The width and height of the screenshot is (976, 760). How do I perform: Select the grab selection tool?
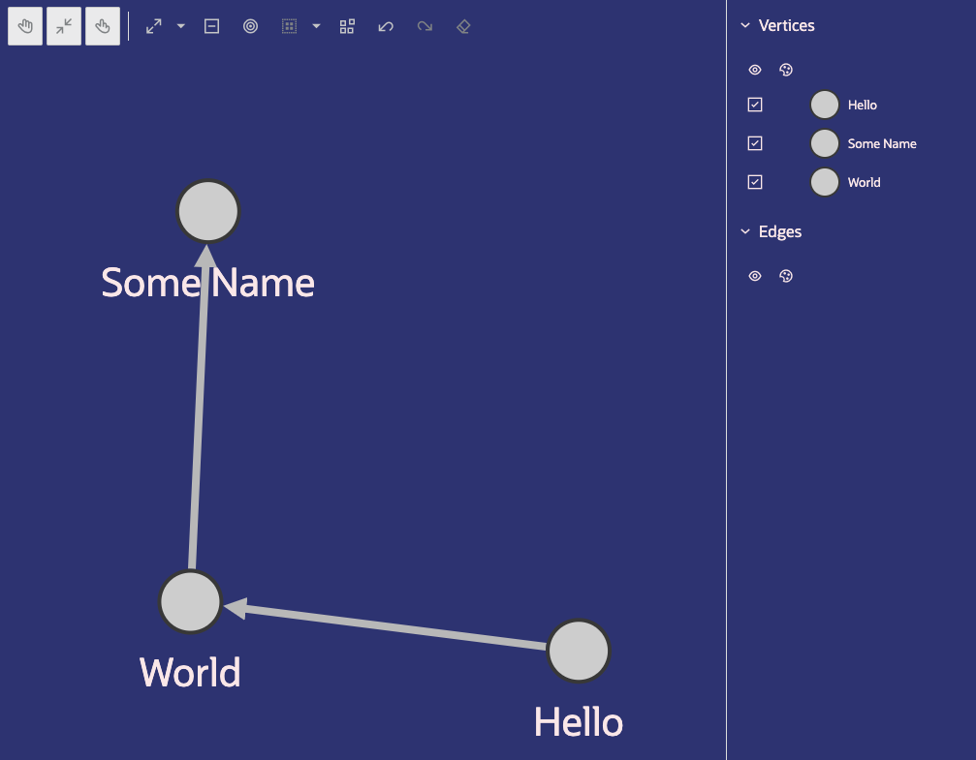coord(102,26)
